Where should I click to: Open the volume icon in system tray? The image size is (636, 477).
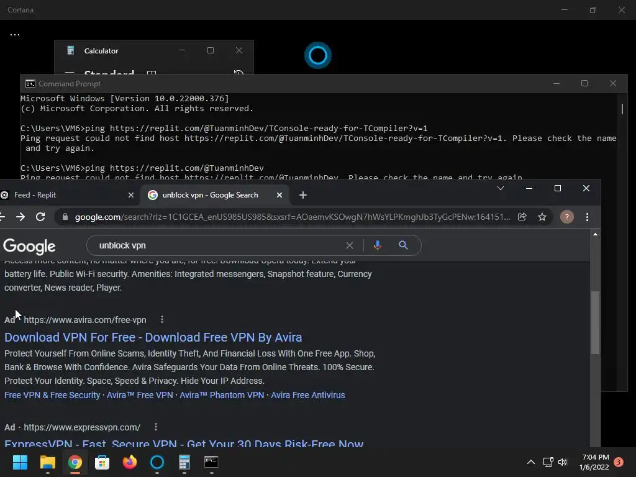(x=563, y=462)
